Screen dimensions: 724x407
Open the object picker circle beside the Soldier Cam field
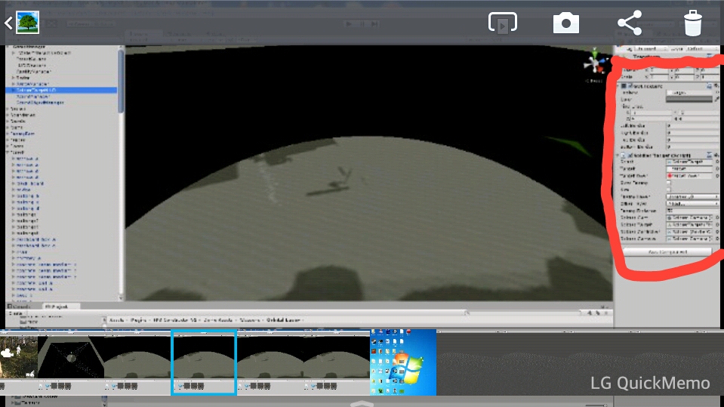click(717, 217)
